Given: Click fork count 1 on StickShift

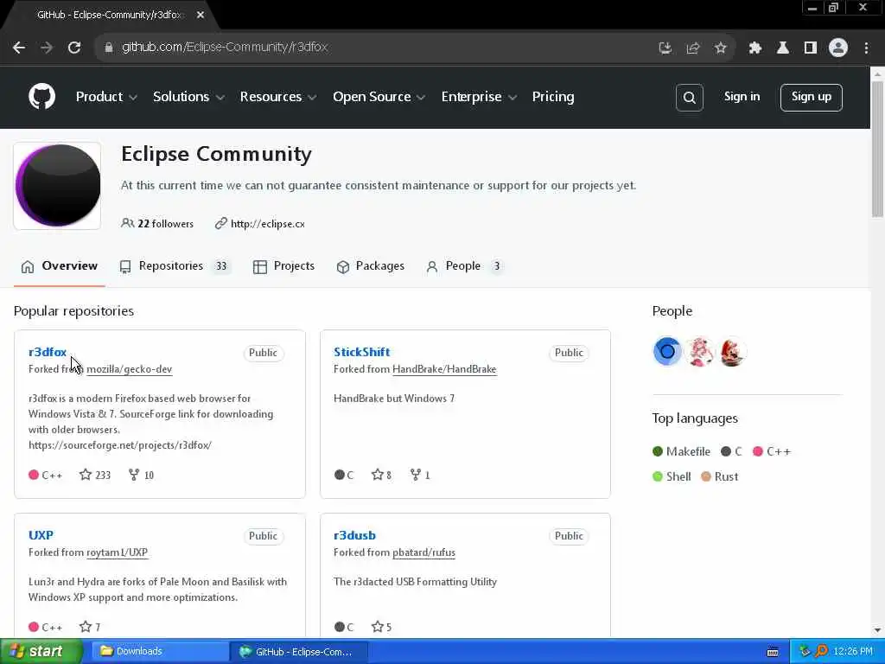Looking at the screenshot, I should (420, 475).
